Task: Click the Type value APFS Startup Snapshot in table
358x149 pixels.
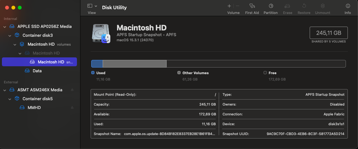Action: [x=325, y=94]
